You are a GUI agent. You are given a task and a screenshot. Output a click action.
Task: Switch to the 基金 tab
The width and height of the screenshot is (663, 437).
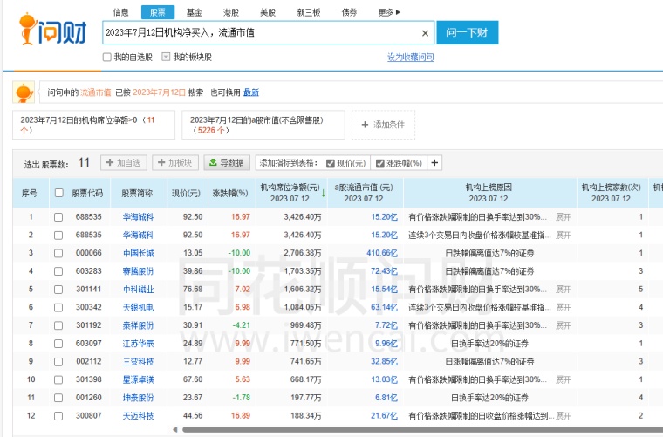pyautogui.click(x=194, y=12)
